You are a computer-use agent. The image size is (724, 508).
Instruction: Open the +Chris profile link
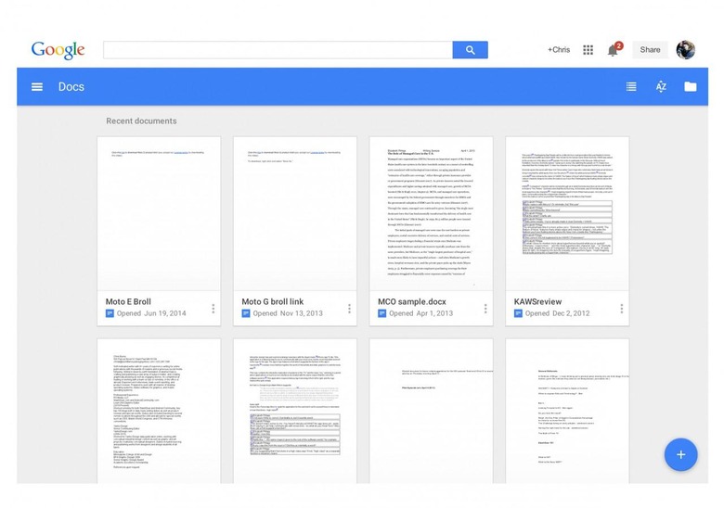tap(559, 50)
